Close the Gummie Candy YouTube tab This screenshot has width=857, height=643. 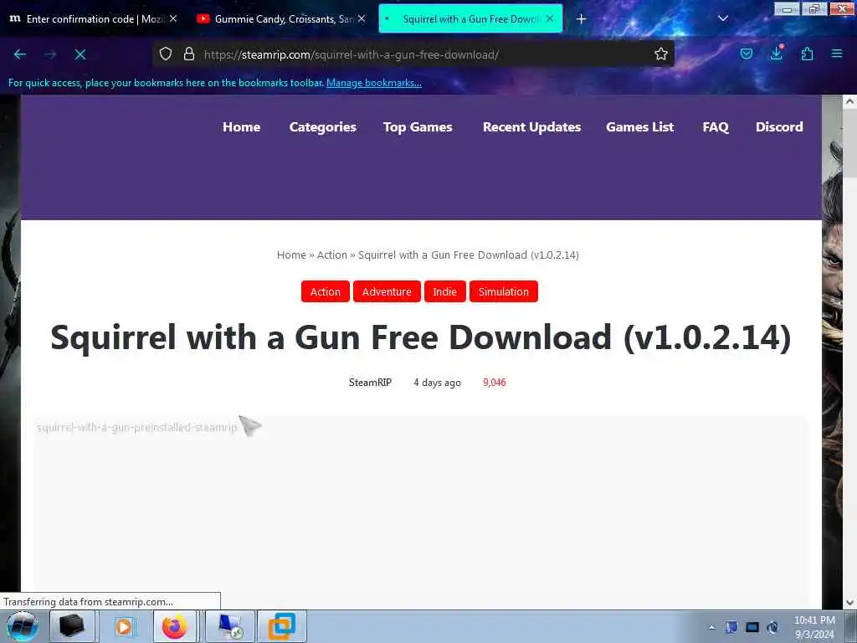click(362, 18)
